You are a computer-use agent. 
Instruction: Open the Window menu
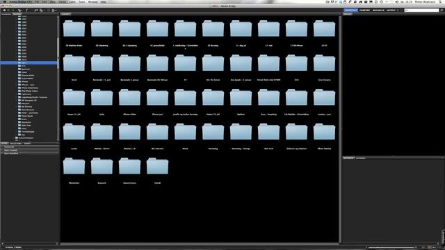coord(92,1)
